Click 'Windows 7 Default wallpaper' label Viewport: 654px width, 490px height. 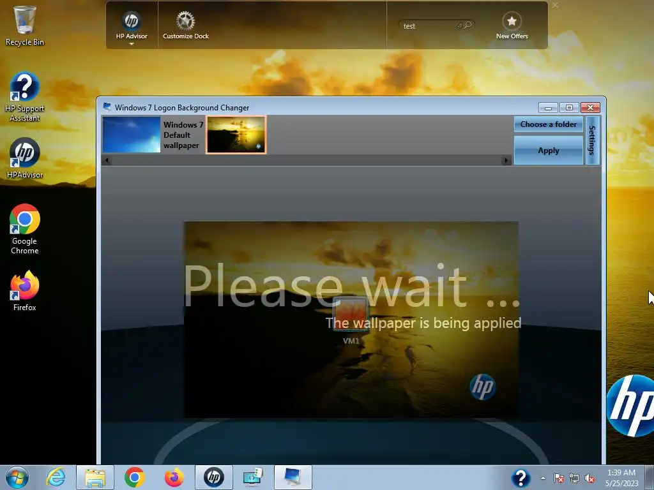pyautogui.click(x=183, y=135)
